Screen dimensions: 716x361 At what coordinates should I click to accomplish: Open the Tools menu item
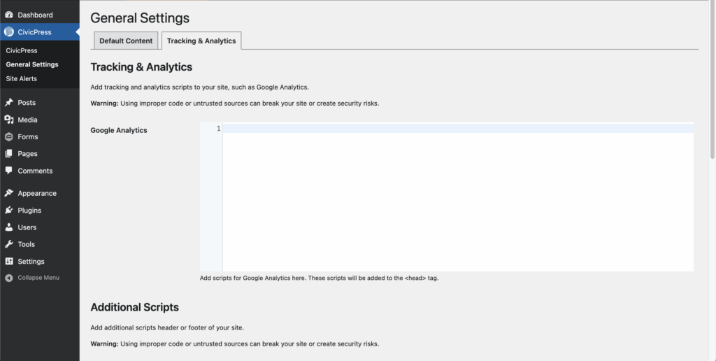(x=40, y=244)
